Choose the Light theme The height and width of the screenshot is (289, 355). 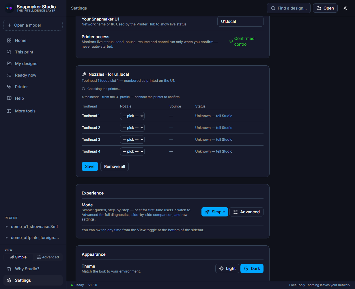227,268
